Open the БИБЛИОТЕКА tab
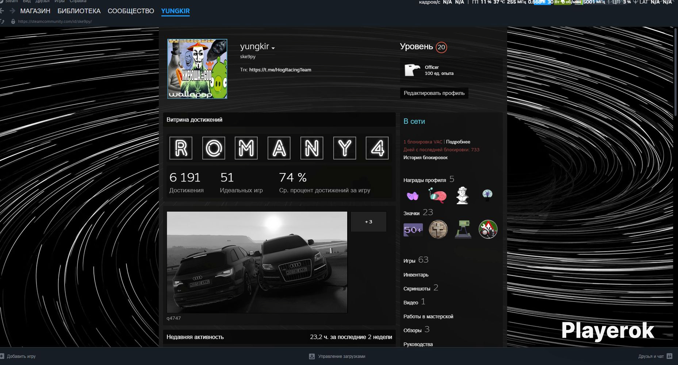 [x=79, y=11]
